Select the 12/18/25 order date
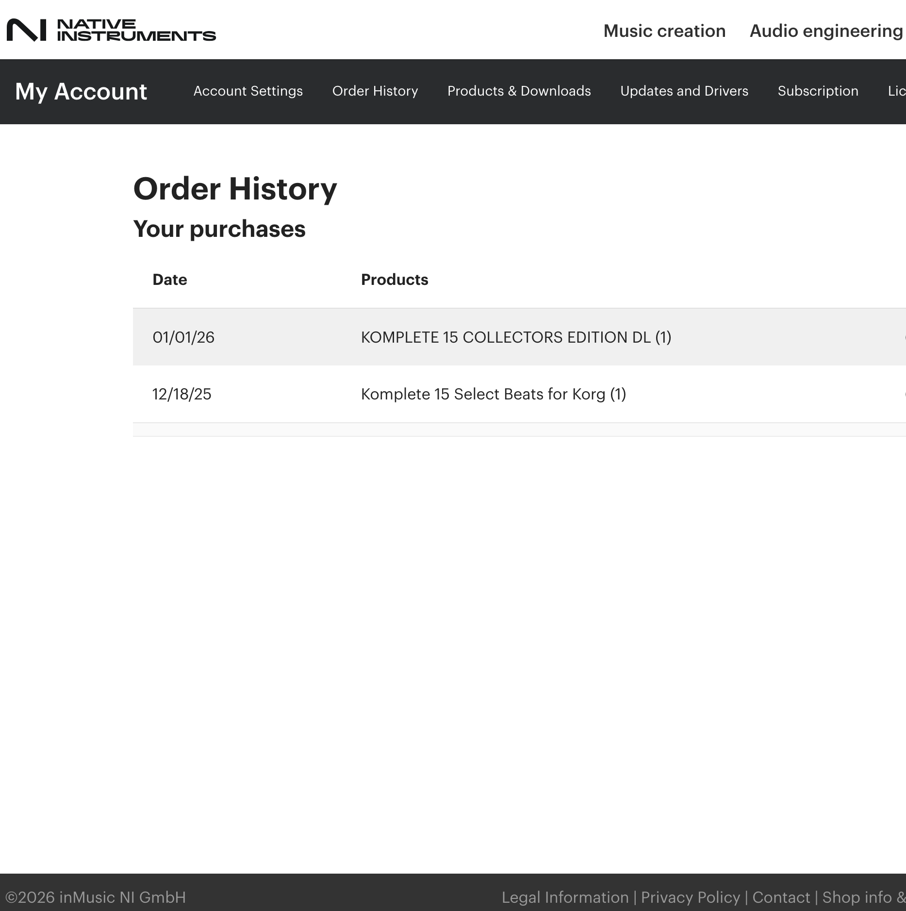The image size is (906, 911). (x=182, y=394)
